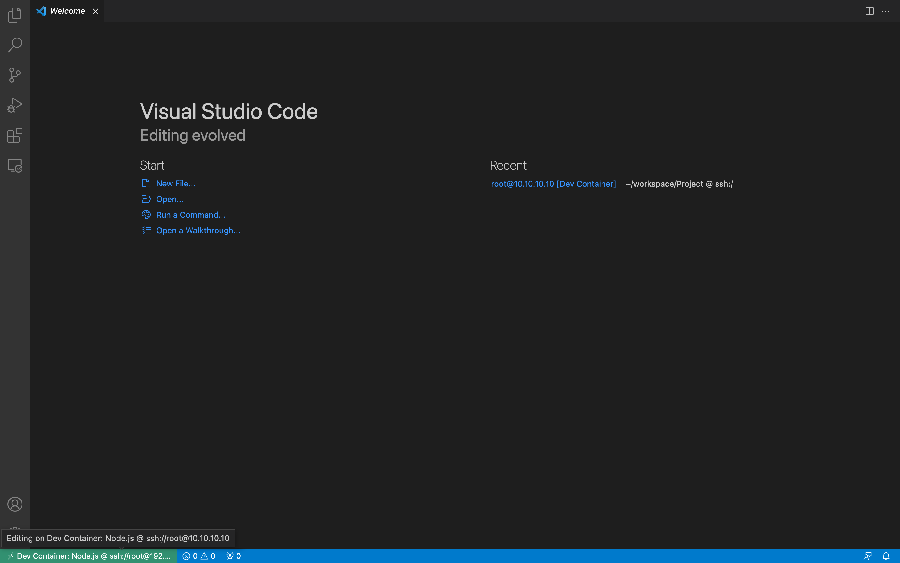Open the Search view in activity bar
This screenshot has height=563, width=900.
(15, 45)
